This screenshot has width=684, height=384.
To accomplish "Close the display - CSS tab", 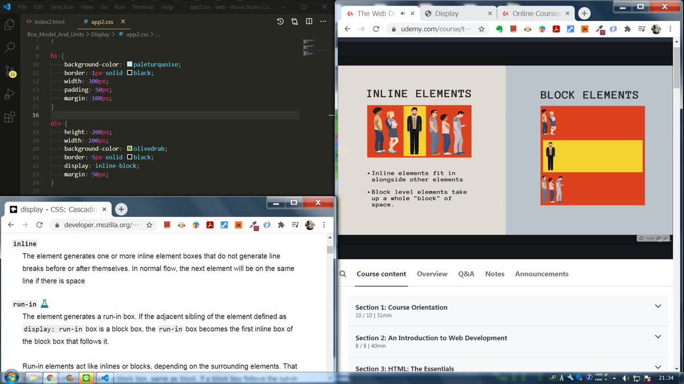I will point(105,209).
